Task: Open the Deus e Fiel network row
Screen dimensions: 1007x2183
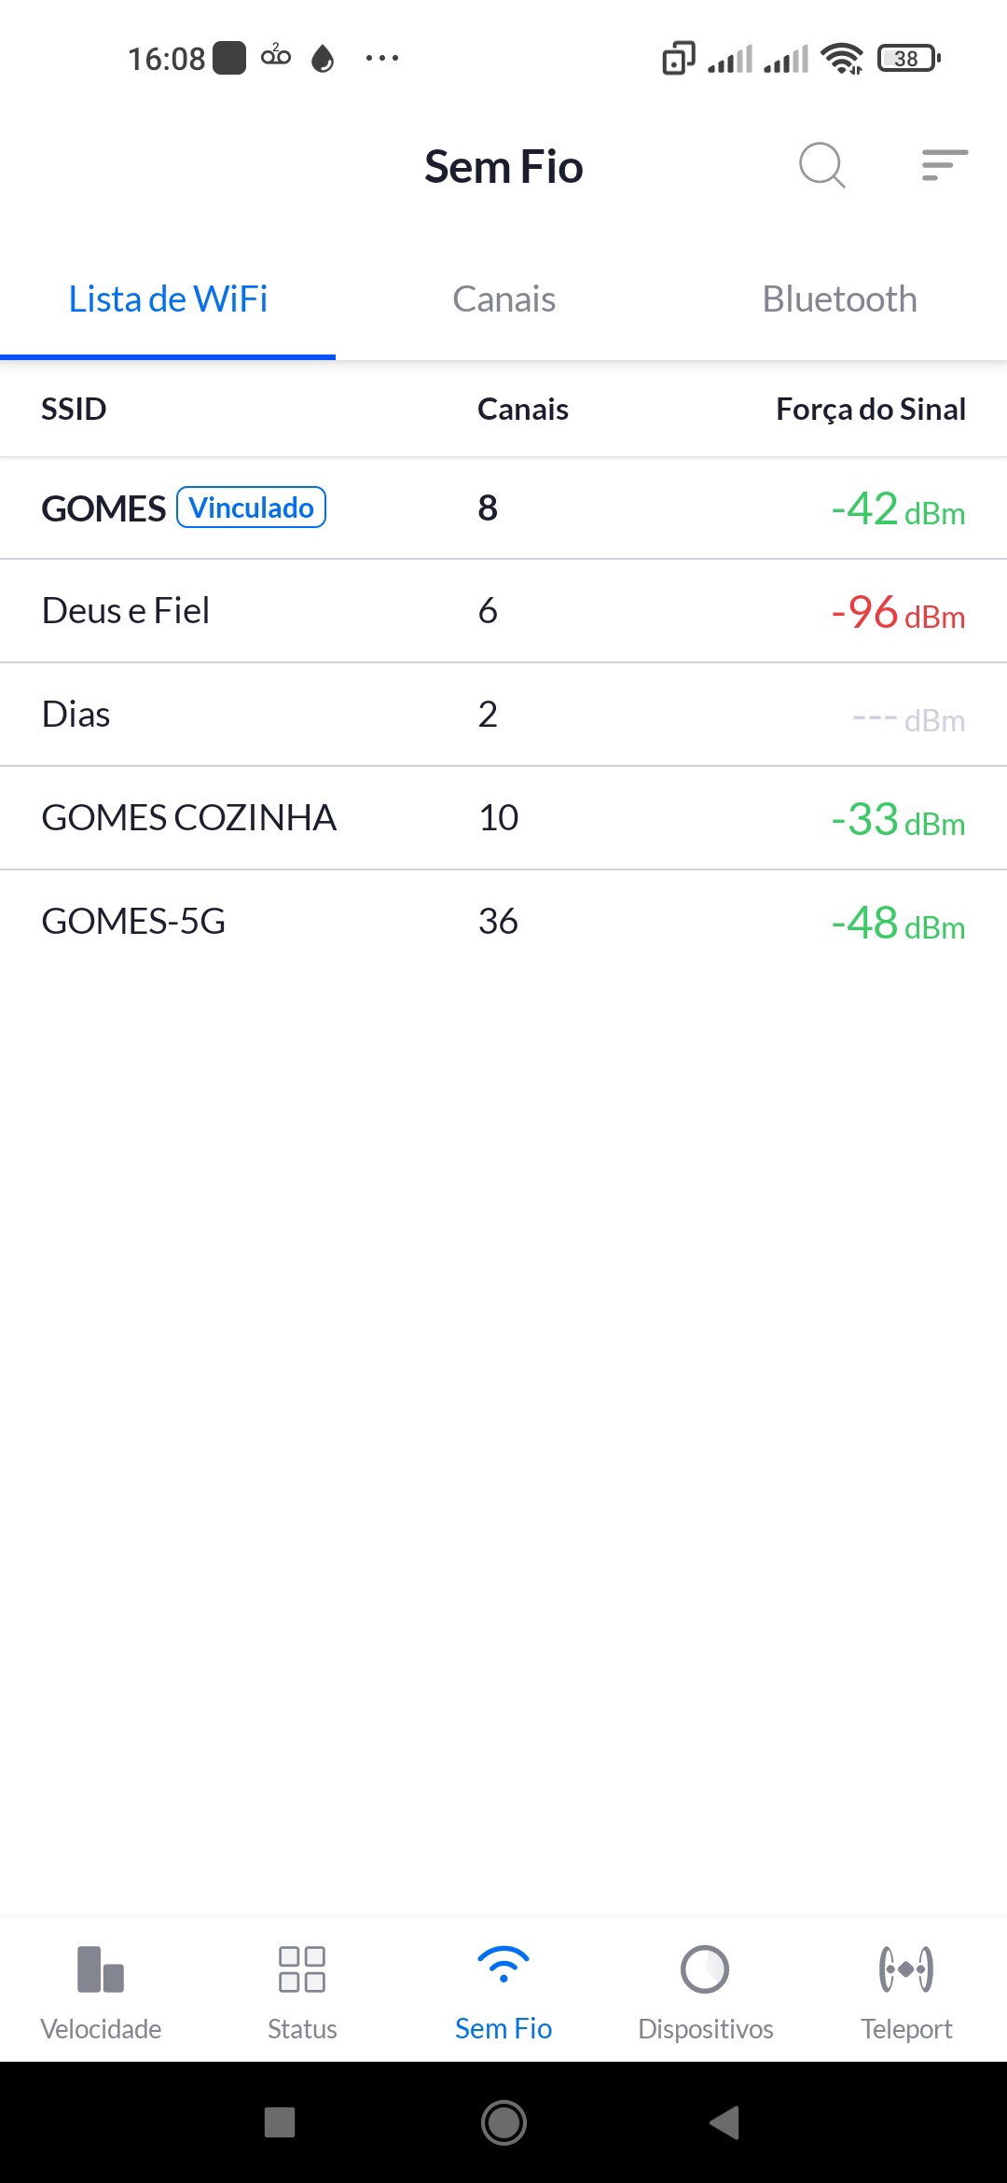Action: tap(504, 611)
